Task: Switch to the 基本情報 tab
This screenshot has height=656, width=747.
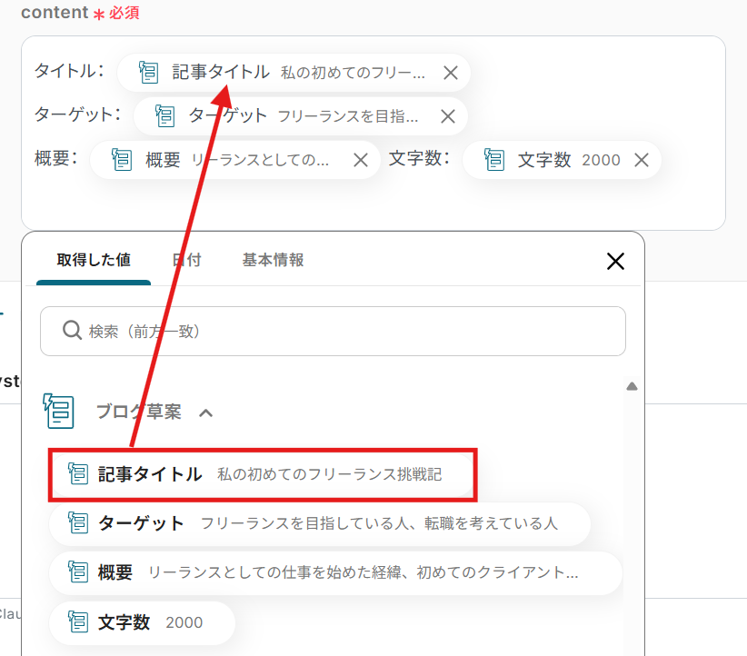Action: (273, 260)
